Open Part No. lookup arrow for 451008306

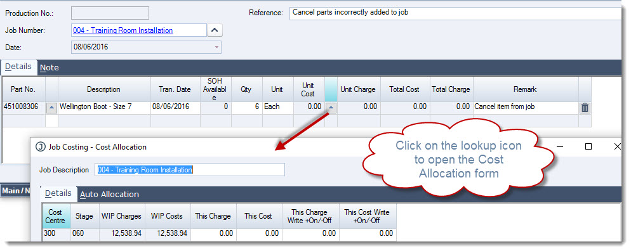(52, 108)
